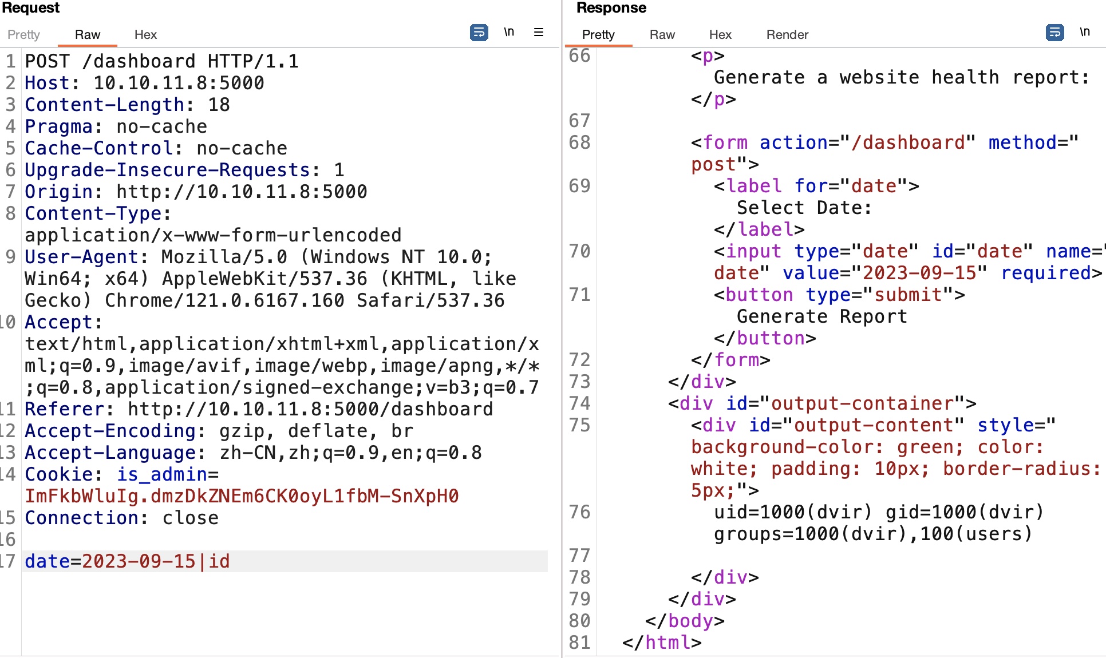The image size is (1106, 658).
Task: Click the POST /dashboard request line
Action: pos(161,61)
